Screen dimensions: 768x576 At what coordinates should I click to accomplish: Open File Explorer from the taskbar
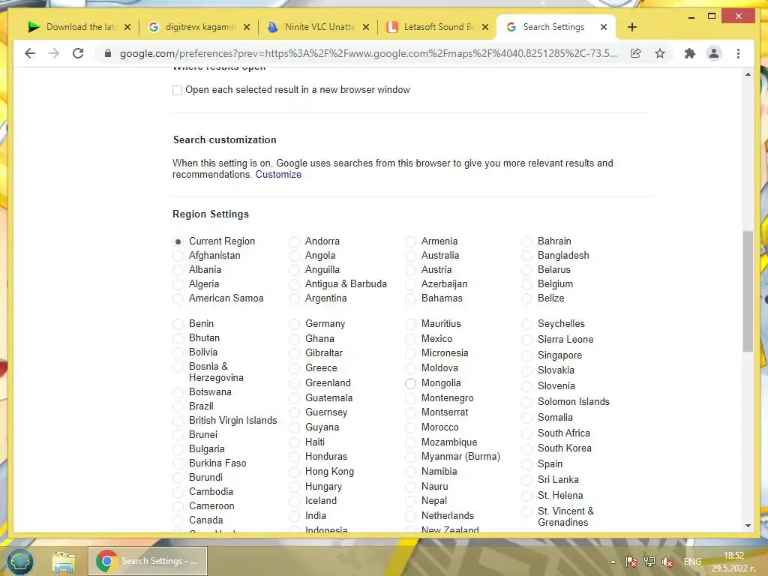[x=64, y=561]
